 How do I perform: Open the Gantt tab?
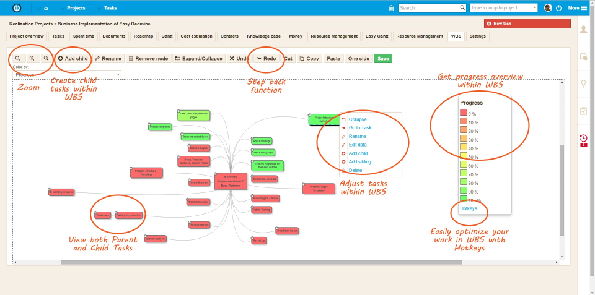(167, 36)
